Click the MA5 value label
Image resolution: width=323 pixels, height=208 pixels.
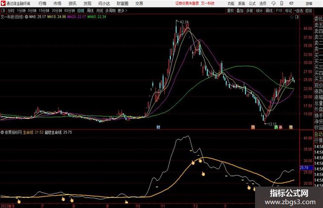pos(37,17)
